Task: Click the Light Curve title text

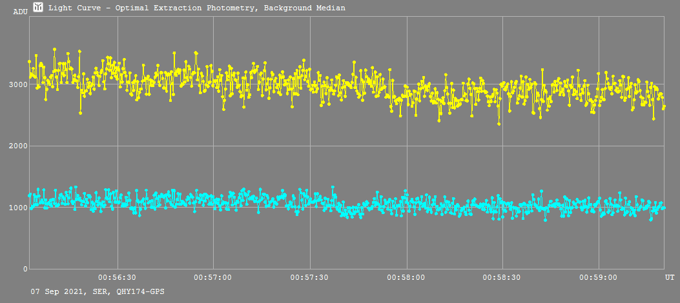Action: (196, 8)
